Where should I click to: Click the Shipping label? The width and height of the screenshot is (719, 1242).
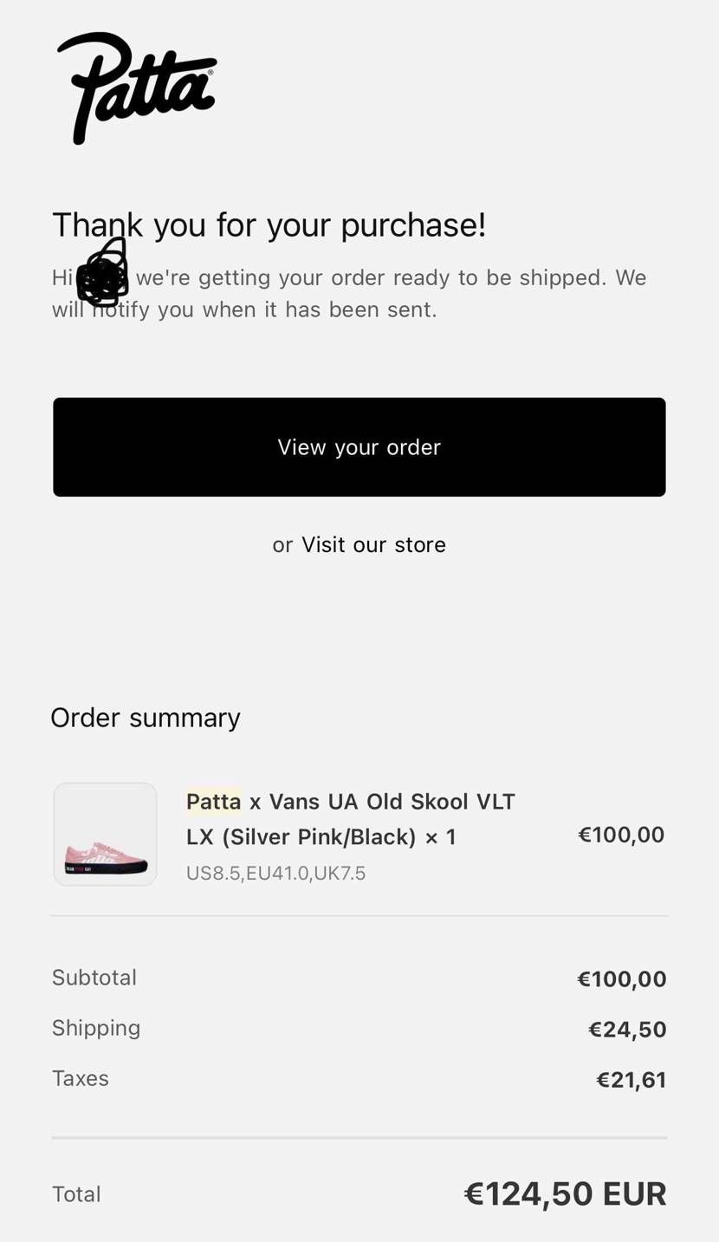96,1028
